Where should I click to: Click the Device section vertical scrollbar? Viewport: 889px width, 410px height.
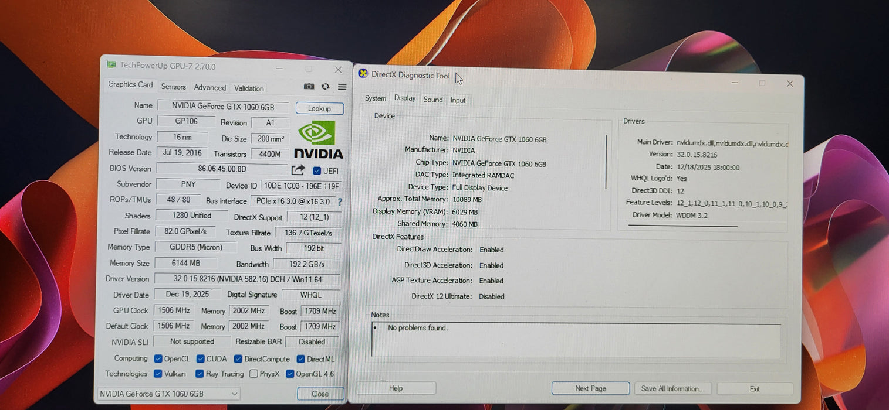[x=606, y=162]
